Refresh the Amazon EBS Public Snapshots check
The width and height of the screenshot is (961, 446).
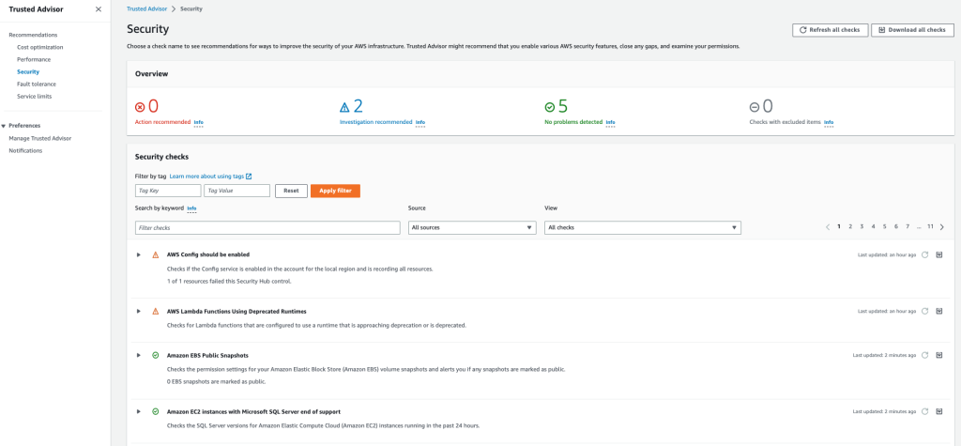click(x=924, y=355)
